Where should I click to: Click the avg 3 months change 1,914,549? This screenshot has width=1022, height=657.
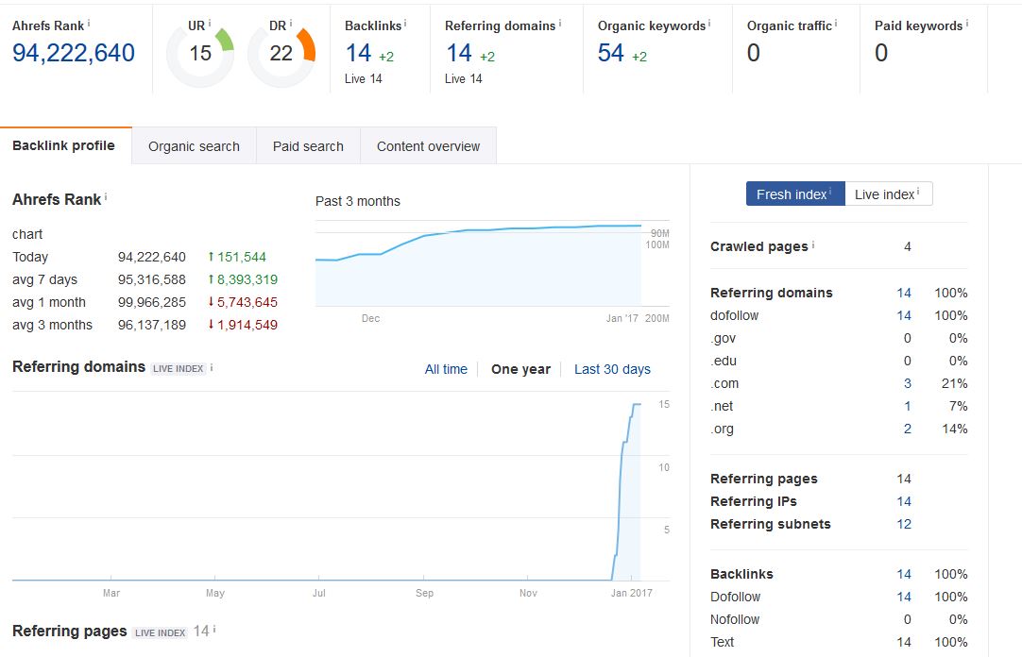click(243, 326)
